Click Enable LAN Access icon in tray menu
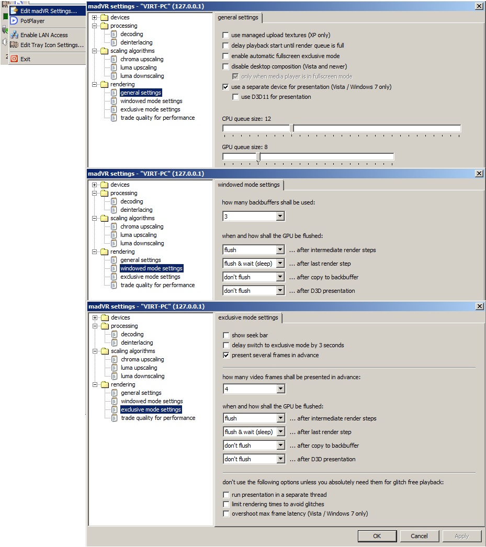The width and height of the screenshot is (486, 547). point(14,35)
